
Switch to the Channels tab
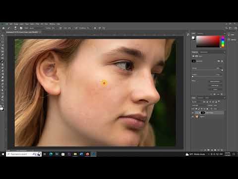pos(200,98)
